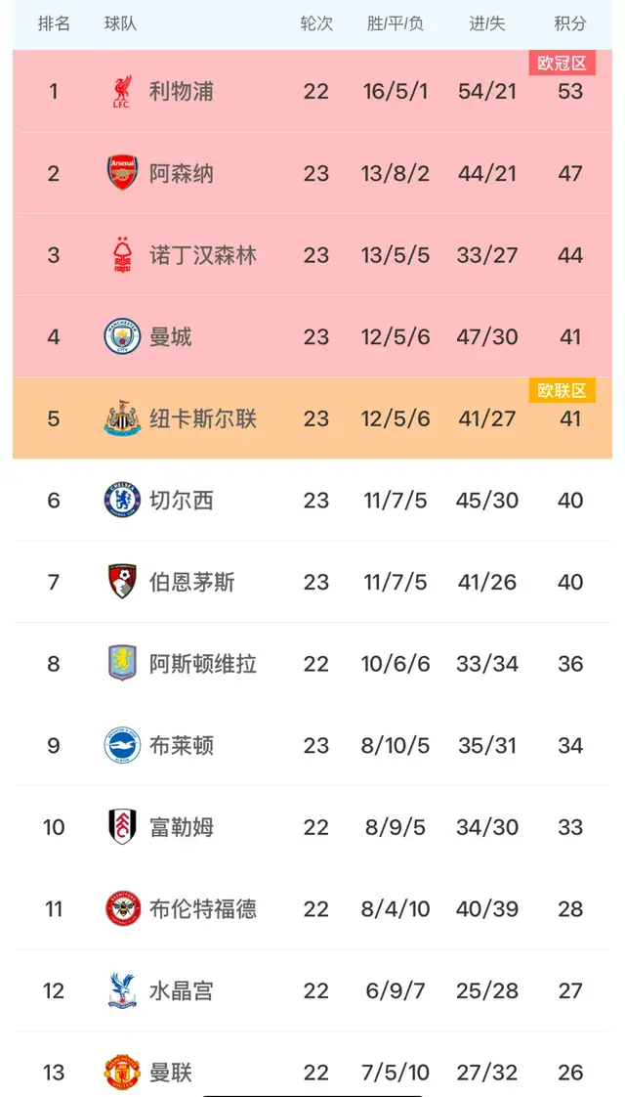Tap the 胜/平/负 column header
The height and width of the screenshot is (1097, 625).
(396, 23)
